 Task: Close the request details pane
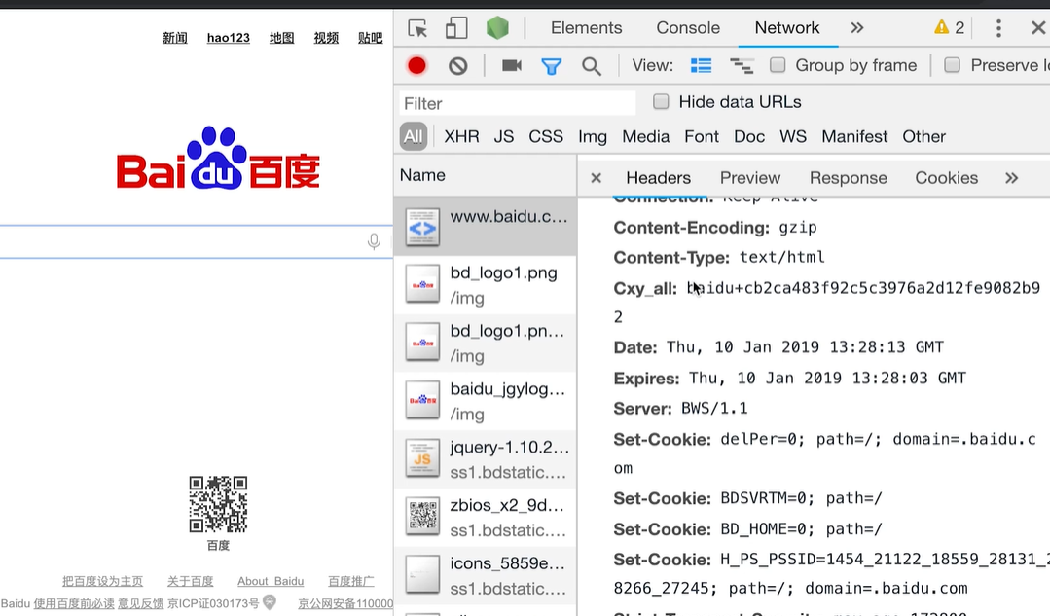coord(596,178)
